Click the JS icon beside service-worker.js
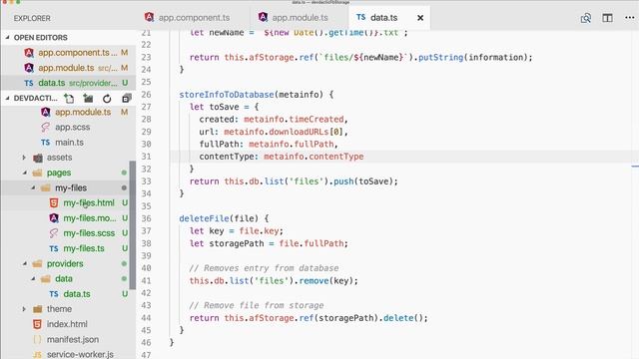 [37, 355]
